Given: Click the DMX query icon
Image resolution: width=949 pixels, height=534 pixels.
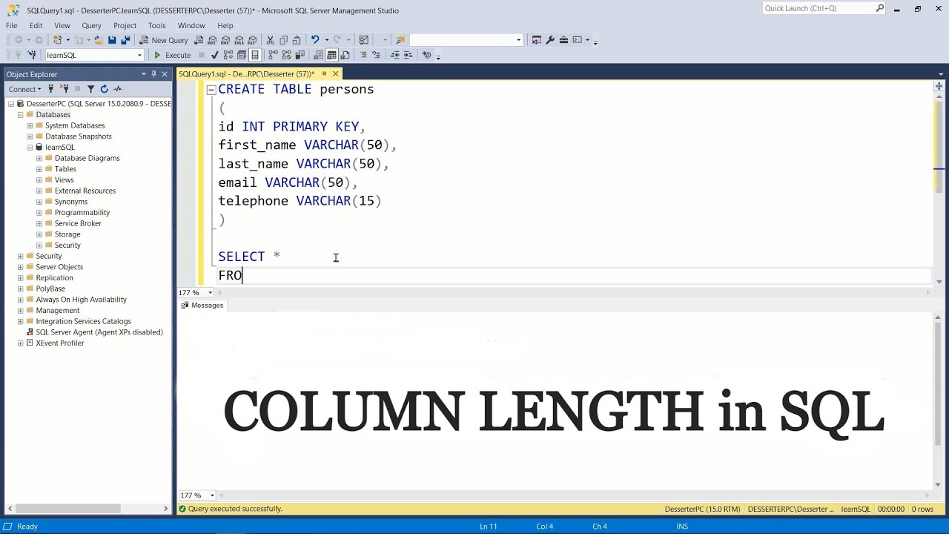Looking at the screenshot, I should coord(226,40).
